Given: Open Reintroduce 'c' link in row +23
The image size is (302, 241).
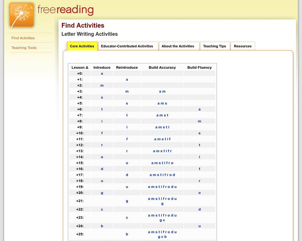Looking at the screenshot, I should pyautogui.click(x=127, y=218).
